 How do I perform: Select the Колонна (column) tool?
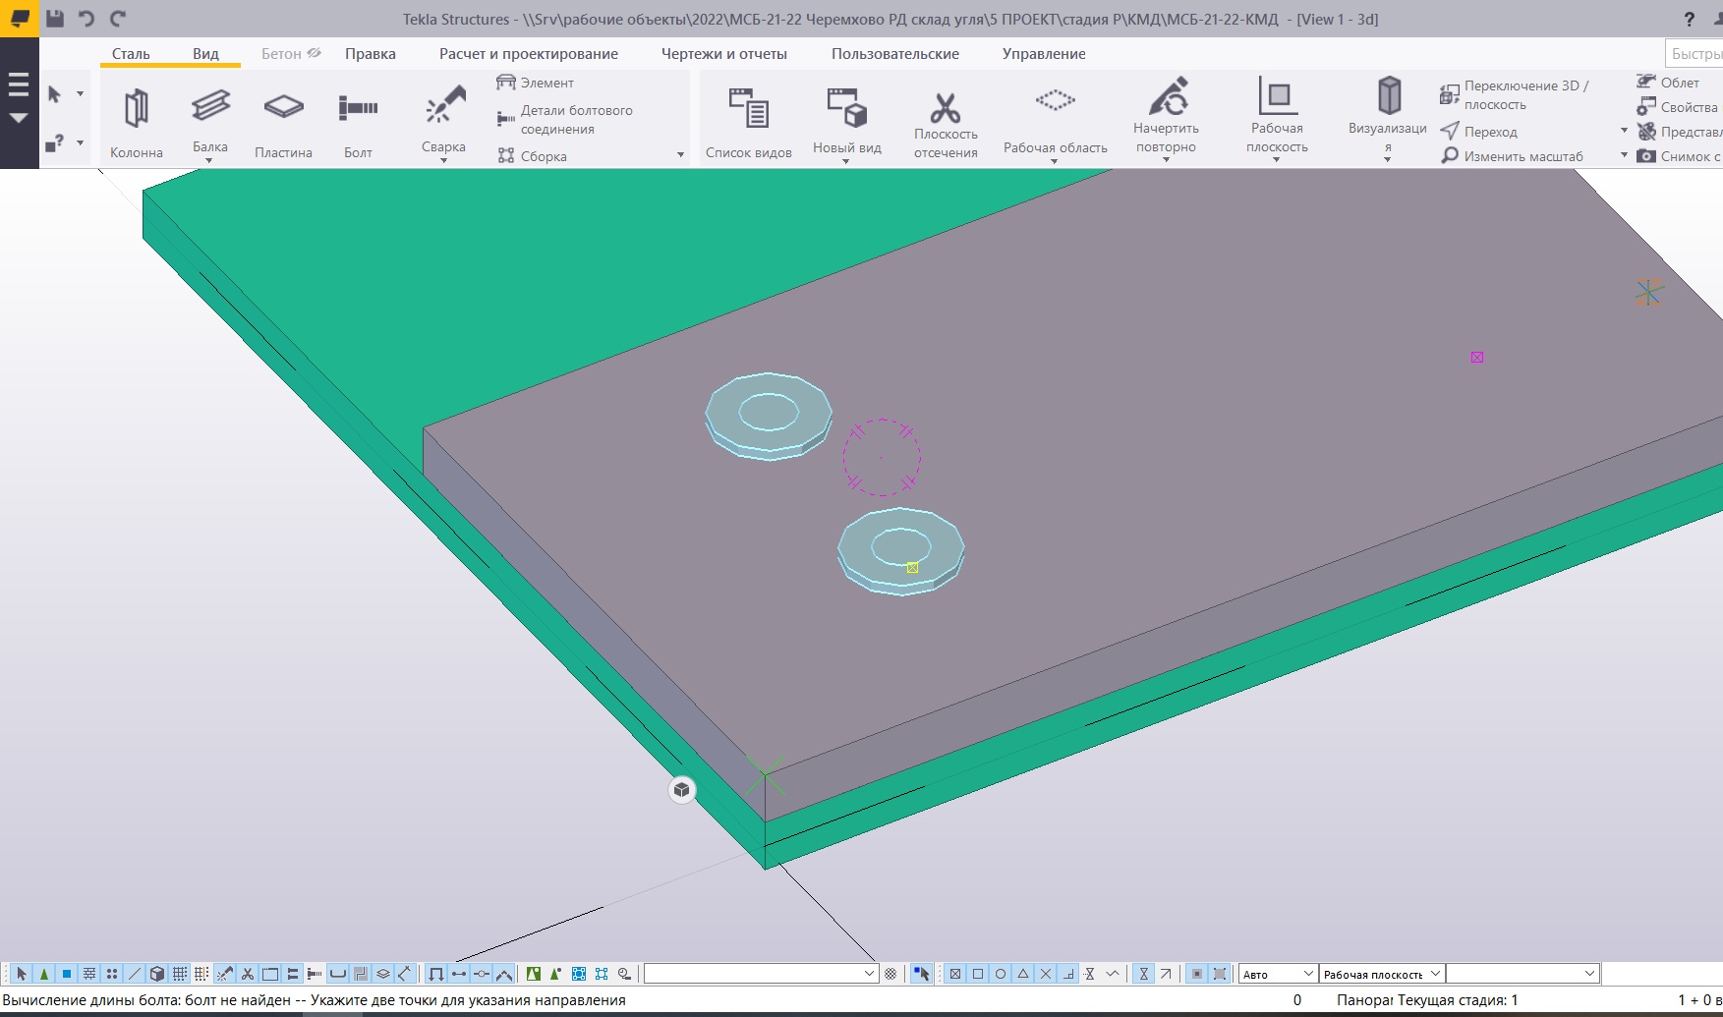[x=136, y=123]
